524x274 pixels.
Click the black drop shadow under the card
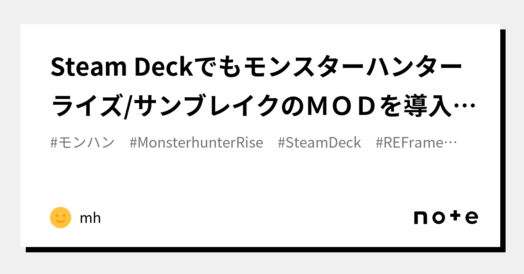266,249
